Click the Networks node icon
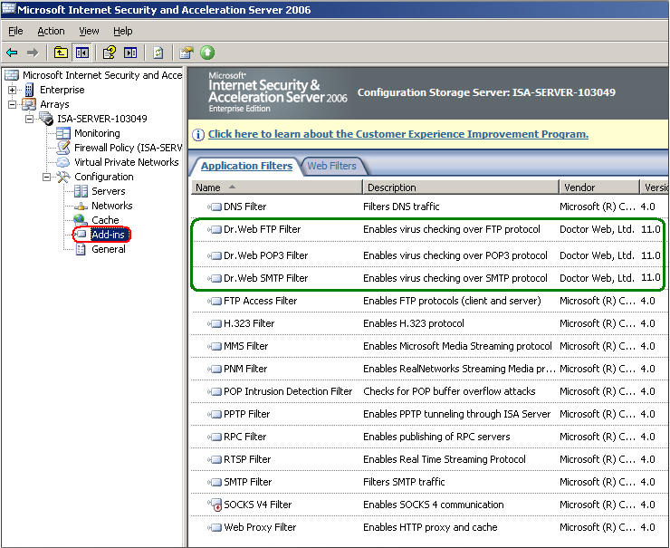This screenshot has height=548, width=670. [x=81, y=206]
